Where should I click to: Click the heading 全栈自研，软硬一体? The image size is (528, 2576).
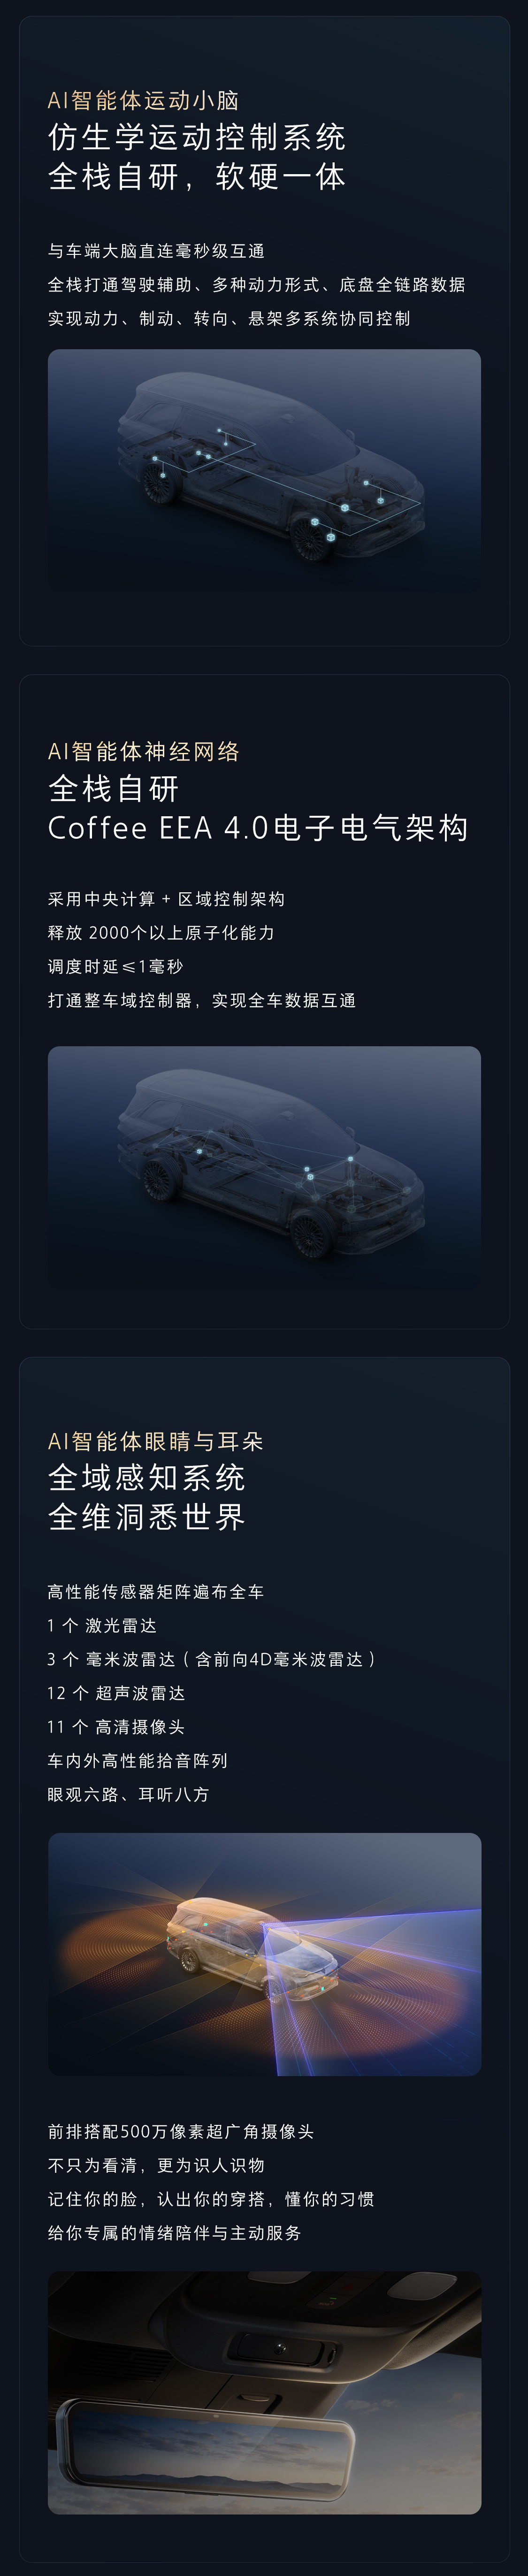(x=197, y=177)
